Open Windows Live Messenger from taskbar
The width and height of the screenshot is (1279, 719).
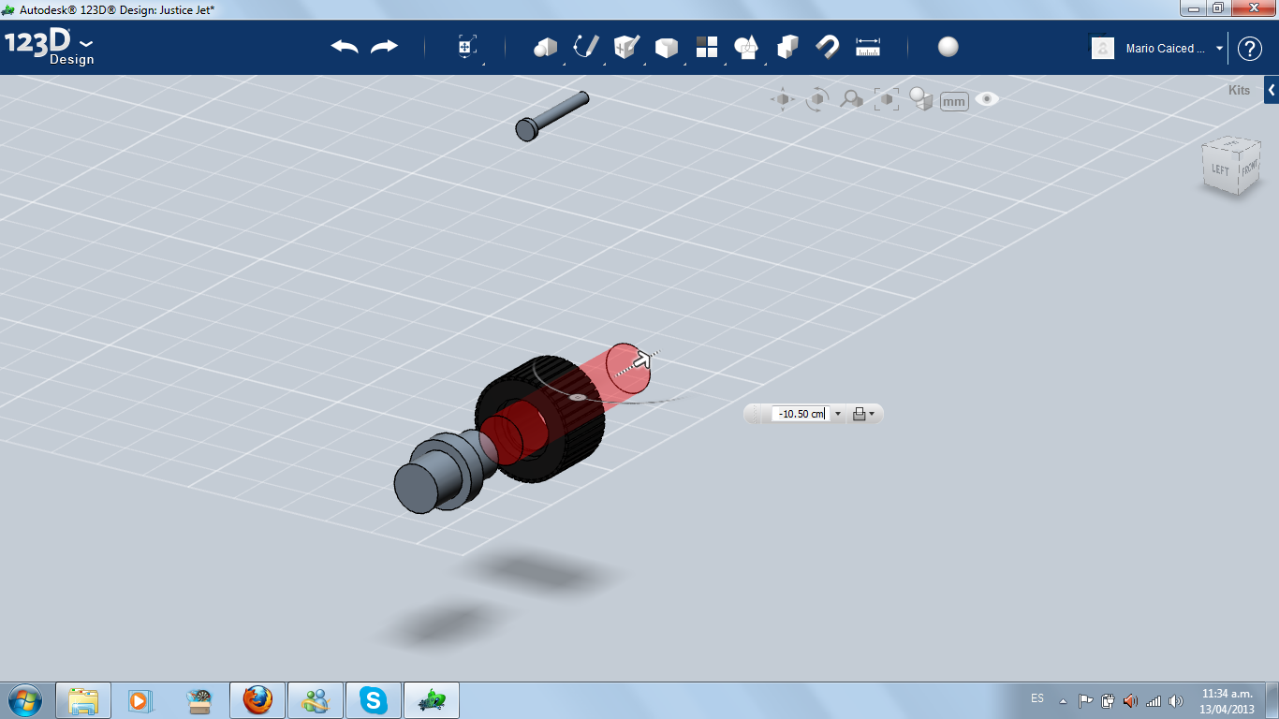tap(316, 700)
